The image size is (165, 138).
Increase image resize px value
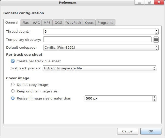coord(154,97)
